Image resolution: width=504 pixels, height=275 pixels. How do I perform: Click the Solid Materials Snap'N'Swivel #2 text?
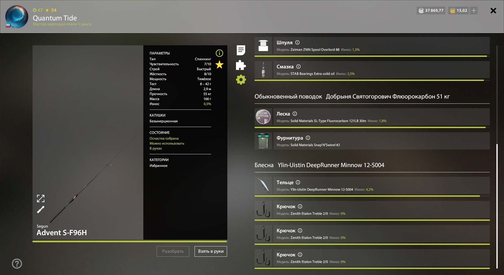315,145
